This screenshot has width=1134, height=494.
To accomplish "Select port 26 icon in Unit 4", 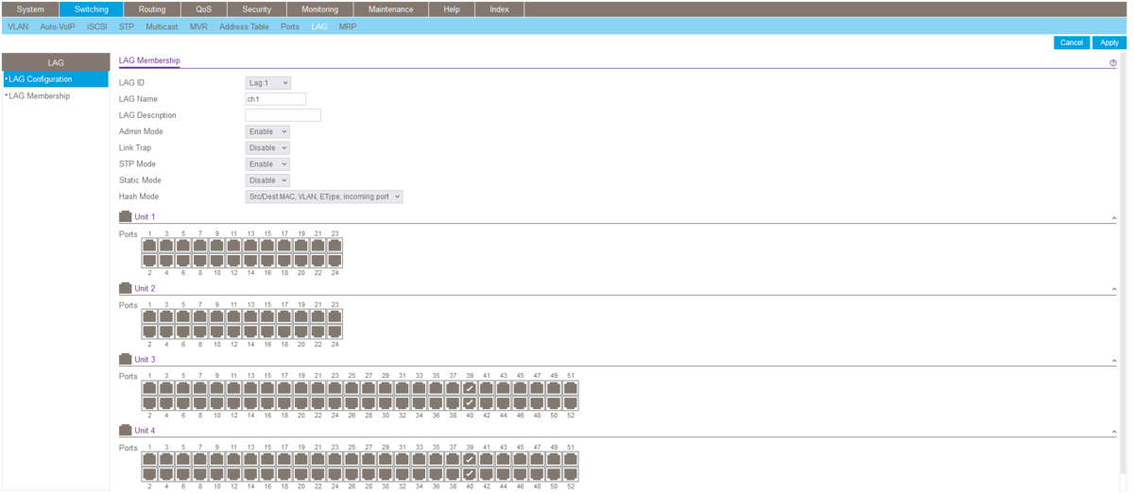I will [x=352, y=474].
